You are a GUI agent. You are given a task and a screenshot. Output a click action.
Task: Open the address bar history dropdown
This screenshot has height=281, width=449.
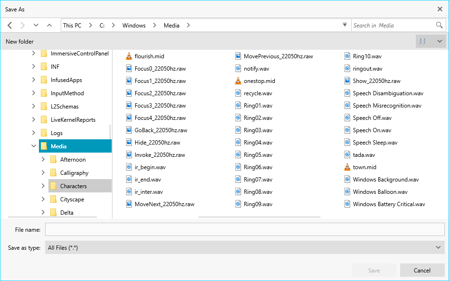(x=345, y=25)
